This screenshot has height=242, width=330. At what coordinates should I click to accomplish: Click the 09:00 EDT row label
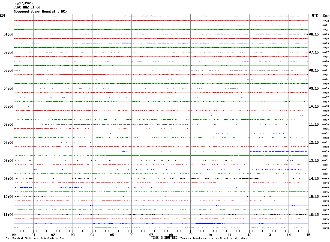pos(8,179)
